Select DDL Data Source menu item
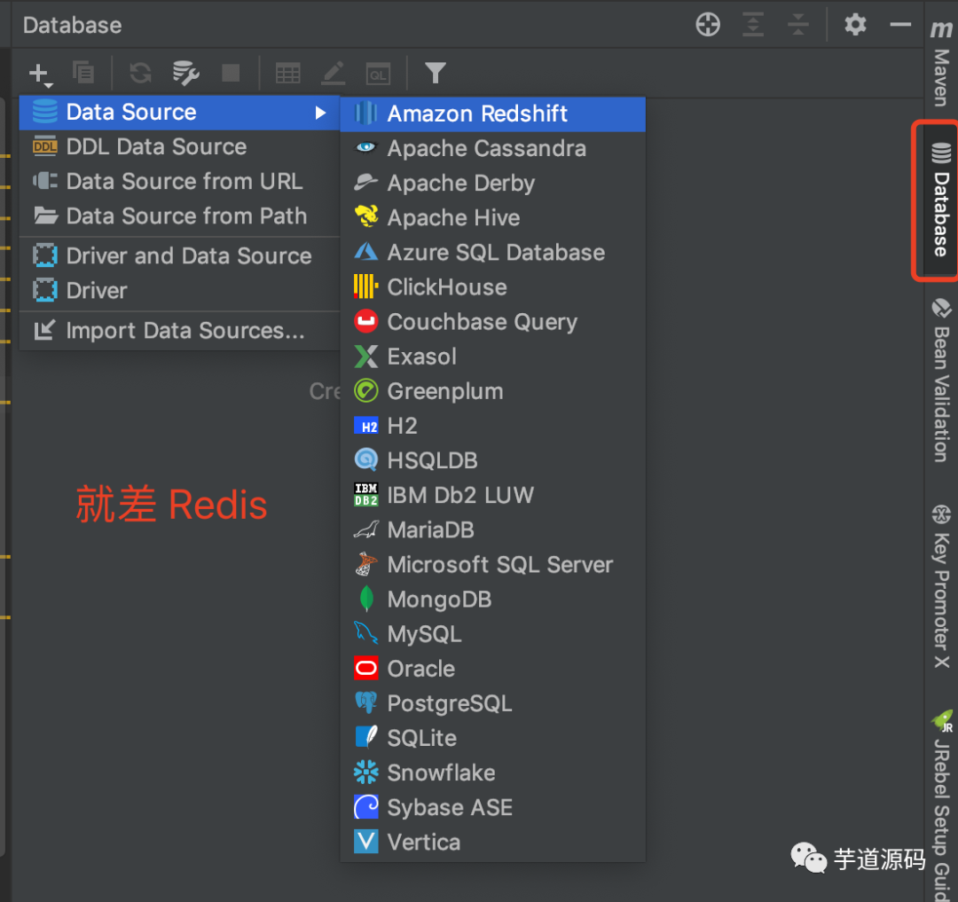958x902 pixels. [179, 147]
